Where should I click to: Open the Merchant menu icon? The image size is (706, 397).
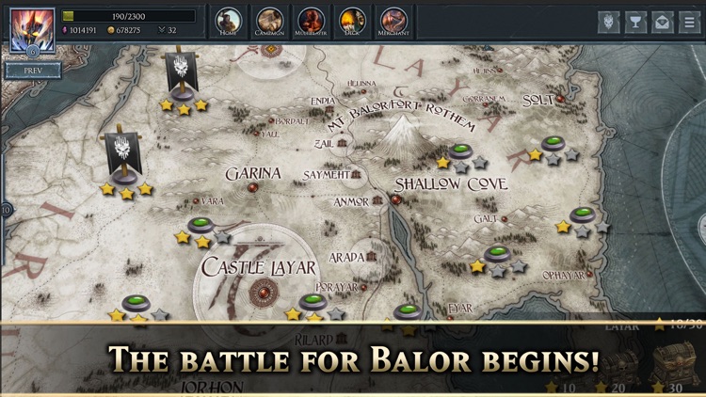tap(393, 21)
